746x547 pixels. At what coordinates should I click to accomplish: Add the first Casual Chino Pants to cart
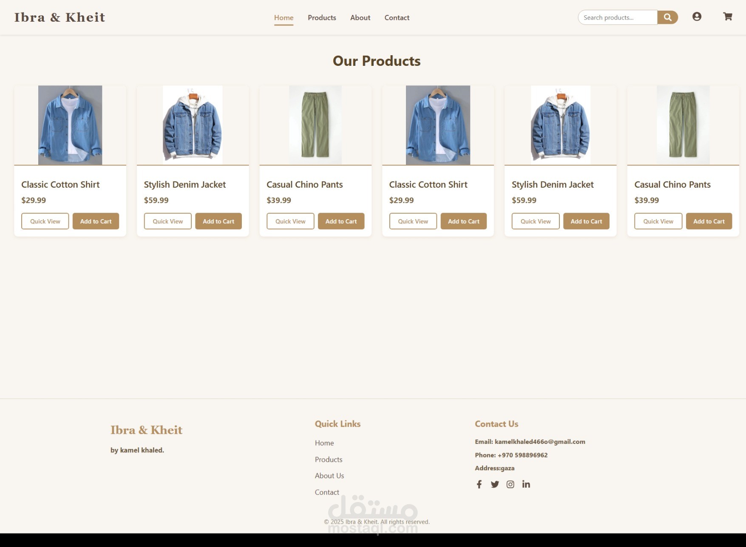(341, 221)
